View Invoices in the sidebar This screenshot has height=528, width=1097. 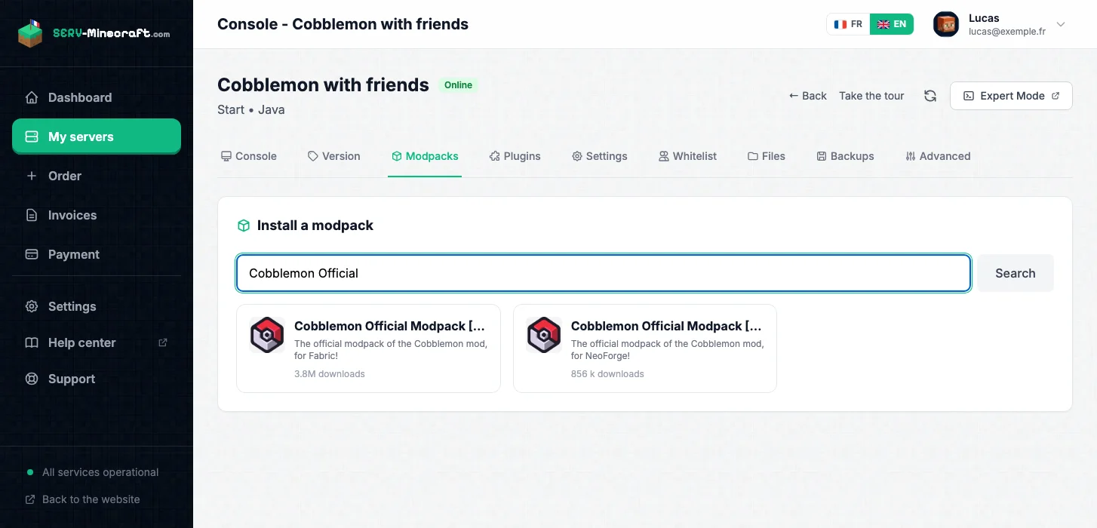97,215
